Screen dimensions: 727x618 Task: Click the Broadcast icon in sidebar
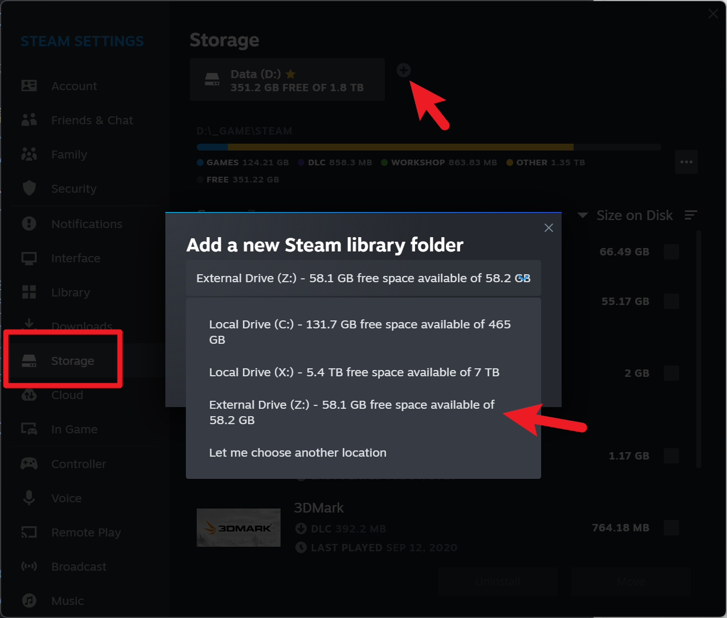(29, 566)
